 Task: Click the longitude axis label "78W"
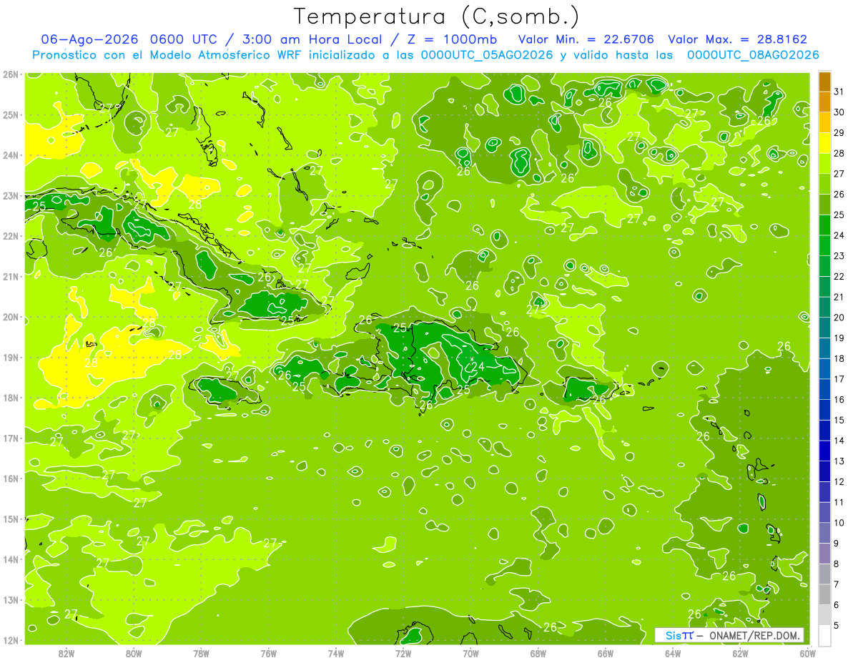pos(201,653)
